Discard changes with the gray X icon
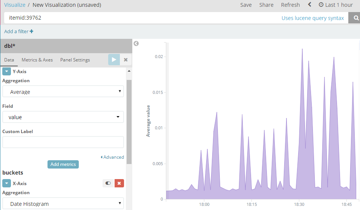Screen dimensions: 360x210 tap(126, 60)
